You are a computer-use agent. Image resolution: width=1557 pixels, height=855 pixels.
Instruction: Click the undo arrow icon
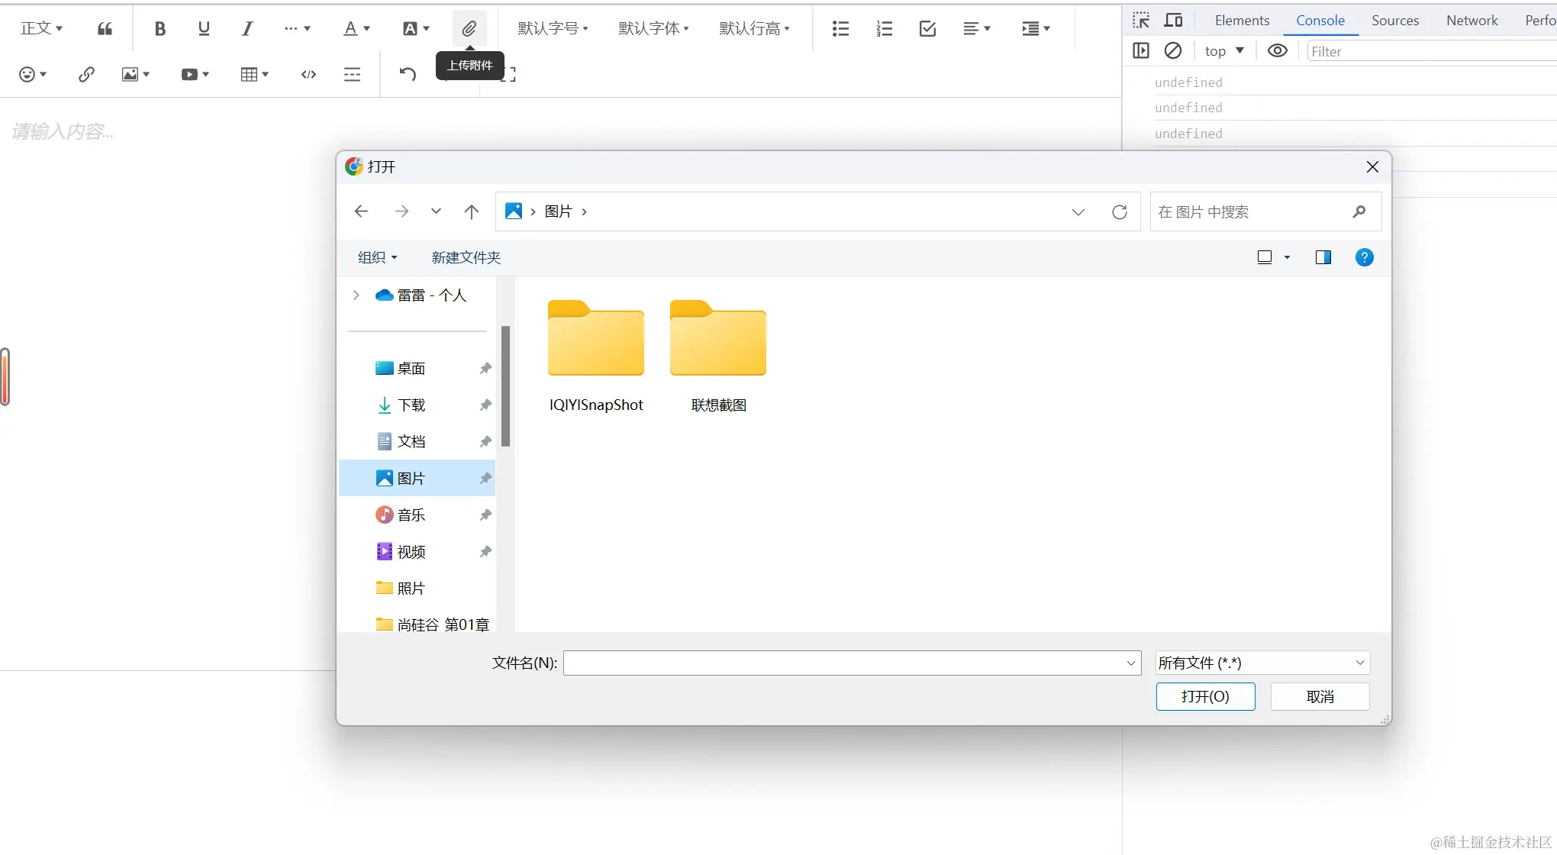pos(408,74)
